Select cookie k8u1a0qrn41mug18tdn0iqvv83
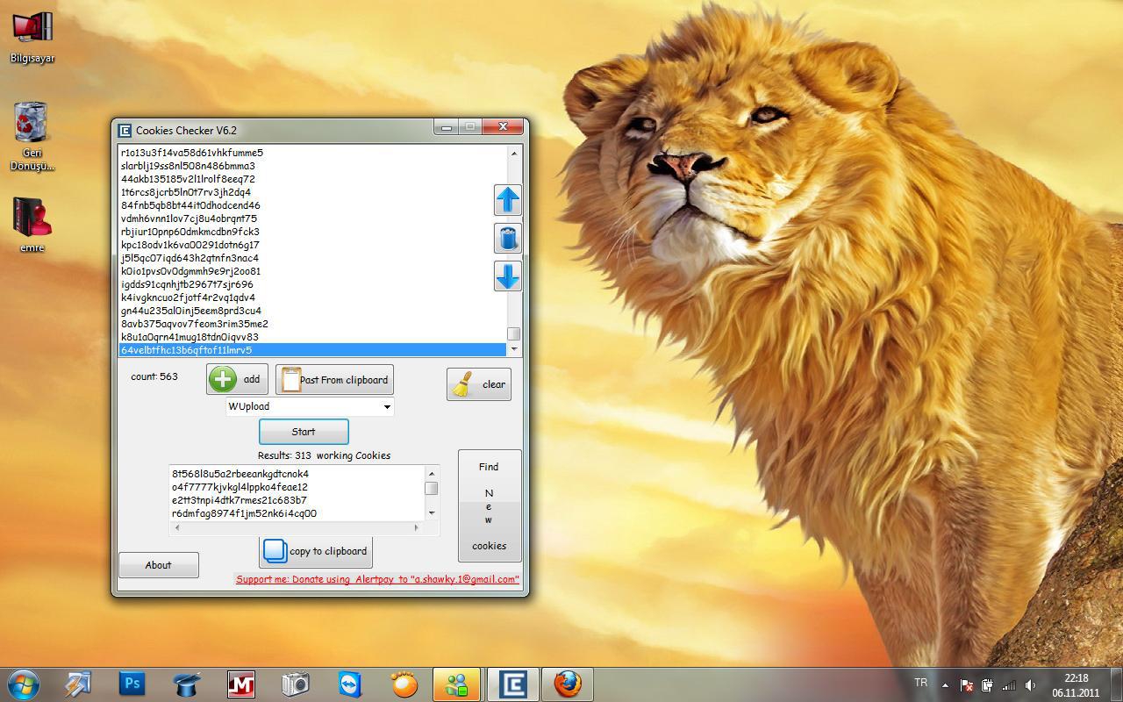Image resolution: width=1123 pixels, height=702 pixels. point(312,337)
